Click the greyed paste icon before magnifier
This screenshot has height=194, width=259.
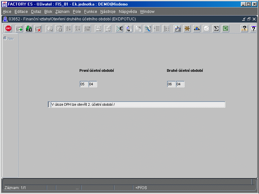pyautogui.click(x=138, y=28)
